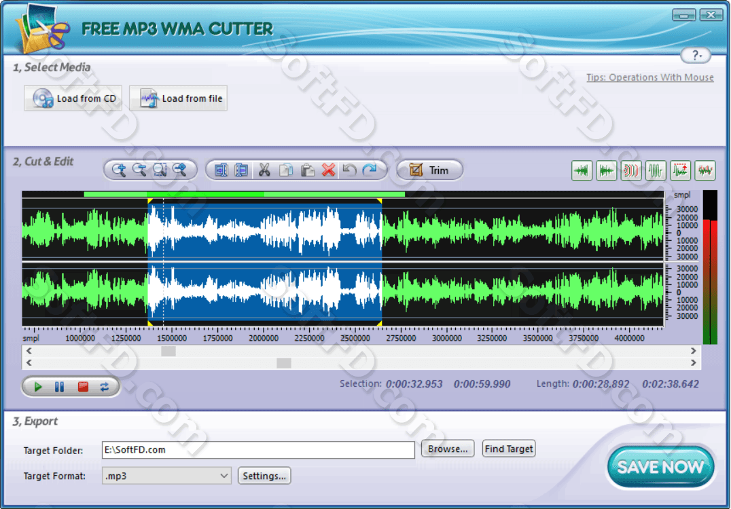731x509 pixels.
Task: Apply the fade in effect icon
Action: click(x=582, y=170)
